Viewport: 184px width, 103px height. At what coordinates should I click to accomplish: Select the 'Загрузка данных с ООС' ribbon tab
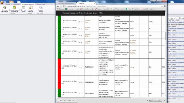click(x=28, y=4)
